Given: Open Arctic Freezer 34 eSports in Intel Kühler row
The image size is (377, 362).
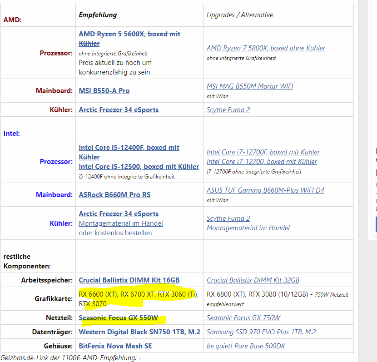Looking at the screenshot, I should point(119,214).
